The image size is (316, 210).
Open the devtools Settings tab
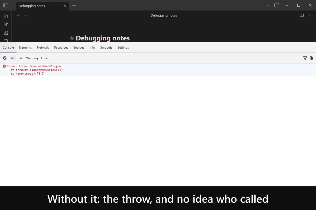(123, 48)
